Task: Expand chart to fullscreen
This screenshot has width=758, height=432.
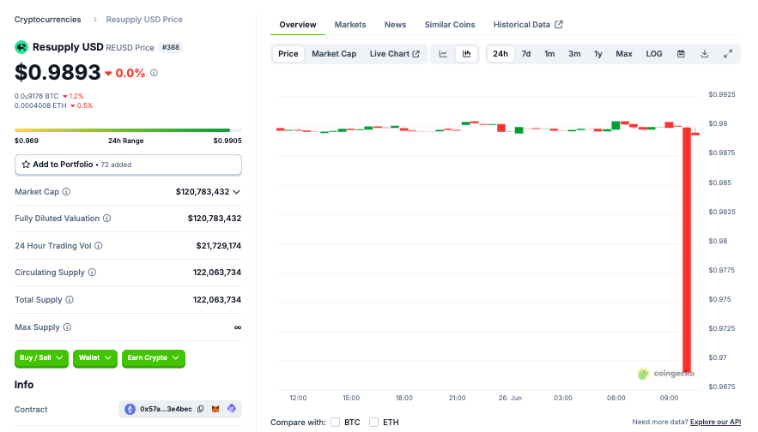Action: tap(728, 54)
